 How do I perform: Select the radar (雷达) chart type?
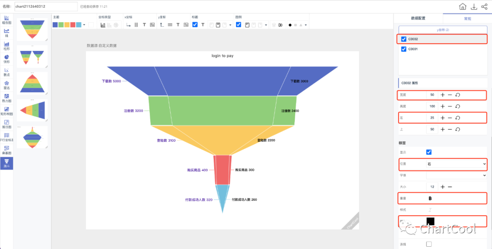point(7,85)
